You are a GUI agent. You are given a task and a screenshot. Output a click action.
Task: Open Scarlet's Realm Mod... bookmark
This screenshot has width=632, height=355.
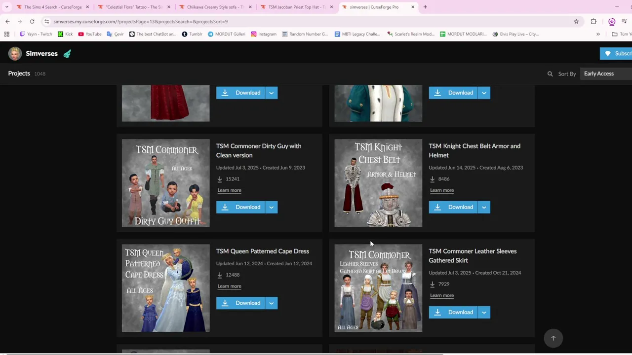(411, 34)
